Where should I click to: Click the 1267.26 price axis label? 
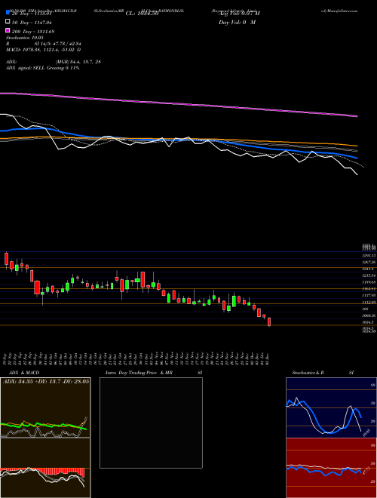pyautogui.click(x=369, y=262)
